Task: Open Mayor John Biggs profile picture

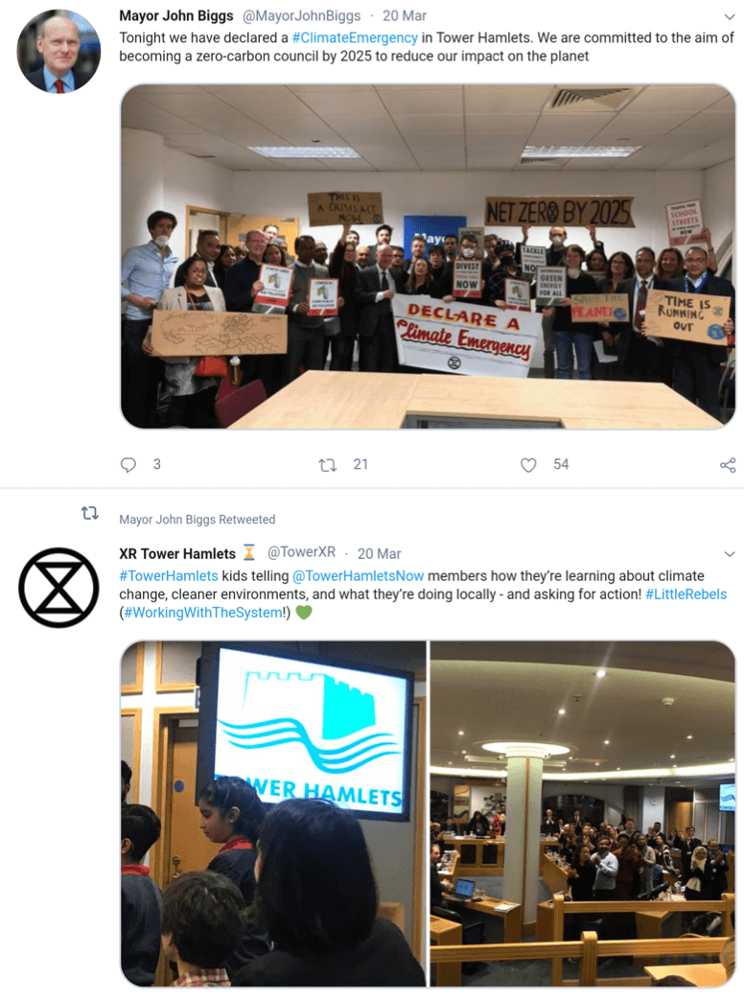Action: [x=58, y=51]
